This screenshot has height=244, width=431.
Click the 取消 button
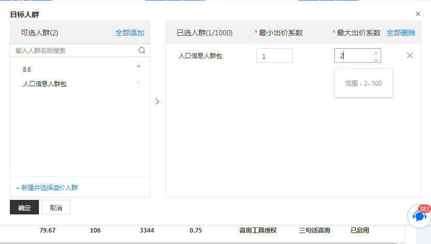56,207
